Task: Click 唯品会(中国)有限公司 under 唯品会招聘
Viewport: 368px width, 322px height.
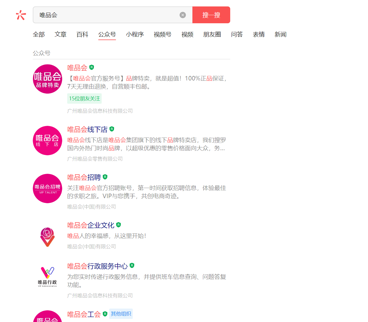Action: coord(92,207)
